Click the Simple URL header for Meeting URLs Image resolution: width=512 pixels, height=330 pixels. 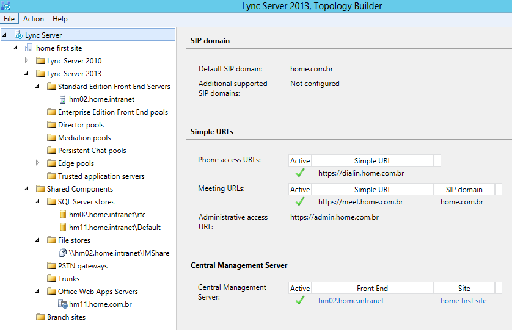click(373, 190)
